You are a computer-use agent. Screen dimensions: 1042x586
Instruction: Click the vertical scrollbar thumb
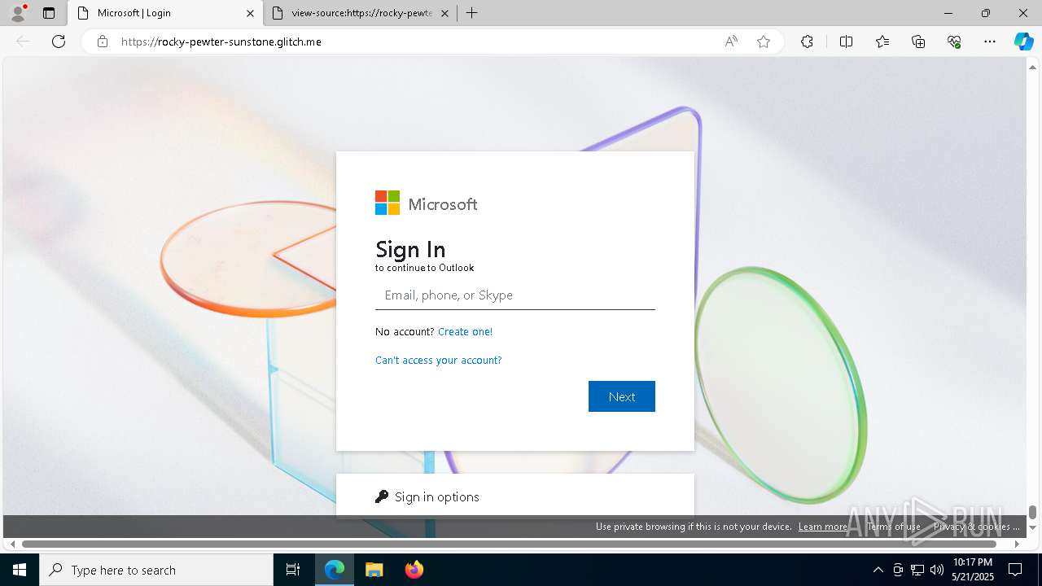pos(1032,512)
